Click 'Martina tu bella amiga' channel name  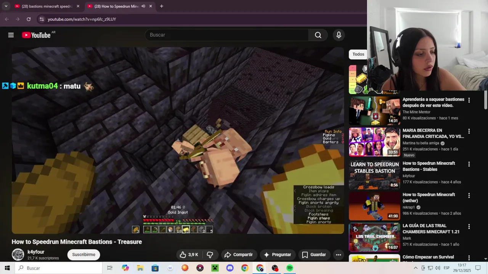421,143
